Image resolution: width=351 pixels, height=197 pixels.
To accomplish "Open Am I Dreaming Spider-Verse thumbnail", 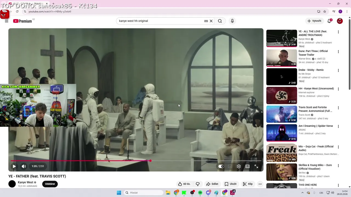I will coord(282,133).
